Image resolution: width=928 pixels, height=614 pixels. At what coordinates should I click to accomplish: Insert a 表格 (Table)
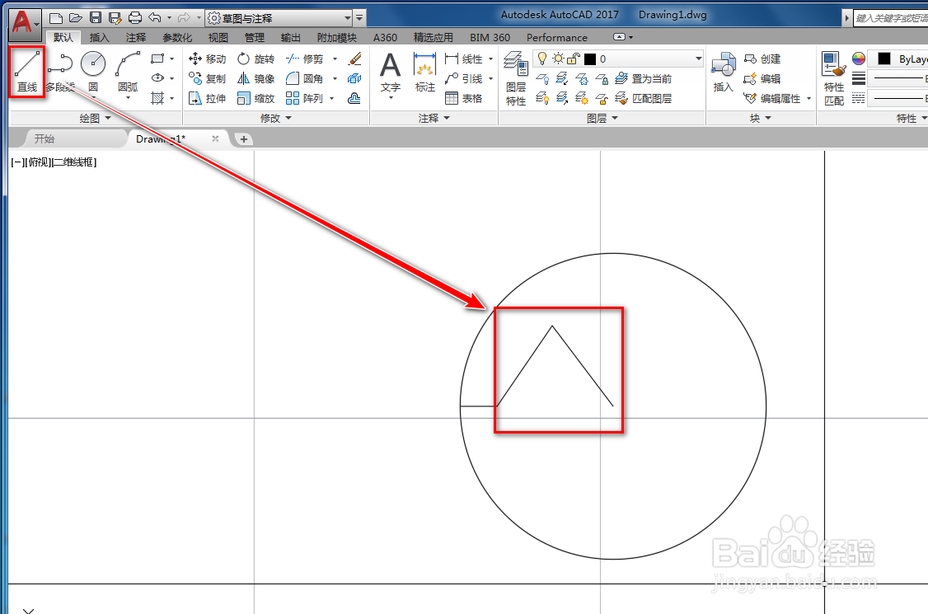click(463, 98)
